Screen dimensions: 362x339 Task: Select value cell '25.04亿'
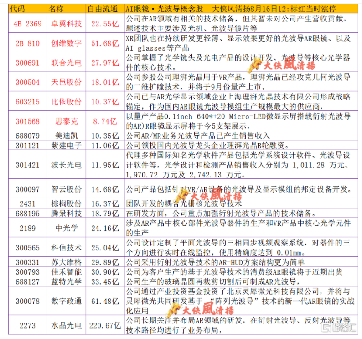(x=105, y=247)
